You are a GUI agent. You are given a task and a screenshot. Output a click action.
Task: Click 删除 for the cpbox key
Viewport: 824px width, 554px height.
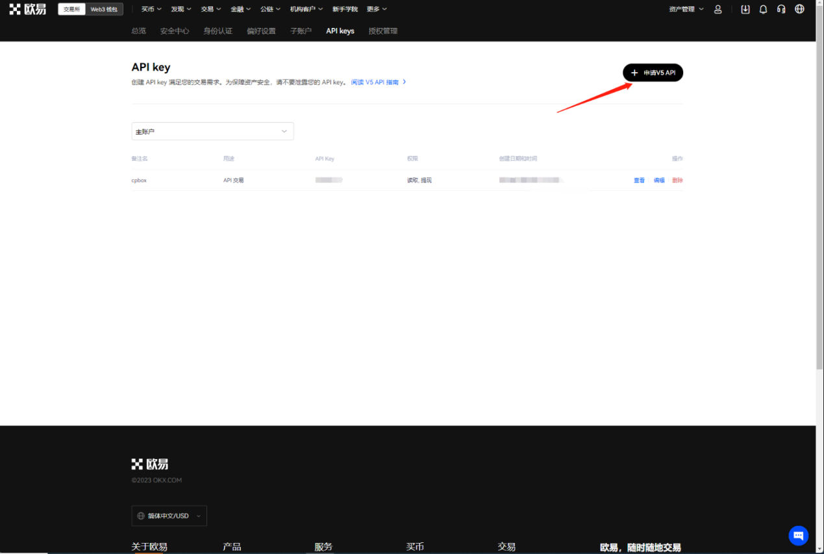pos(677,180)
